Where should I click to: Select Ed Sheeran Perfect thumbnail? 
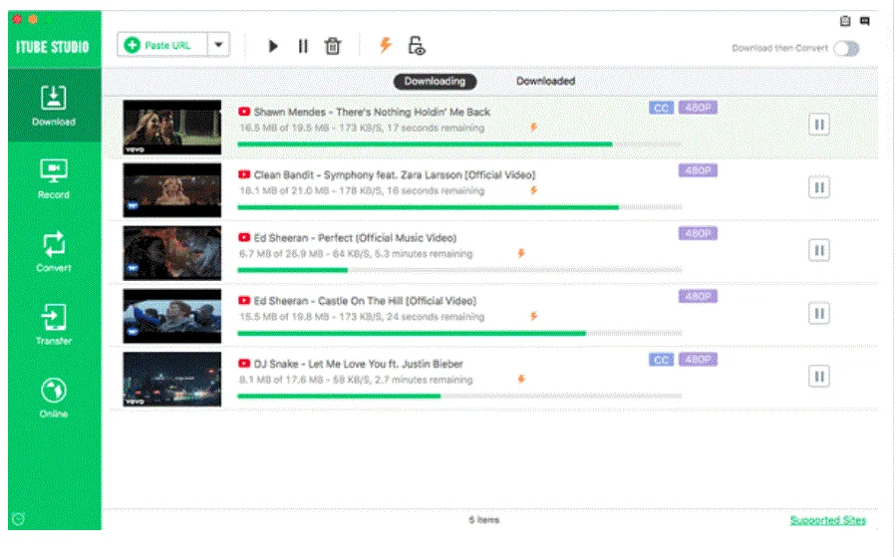point(172,253)
